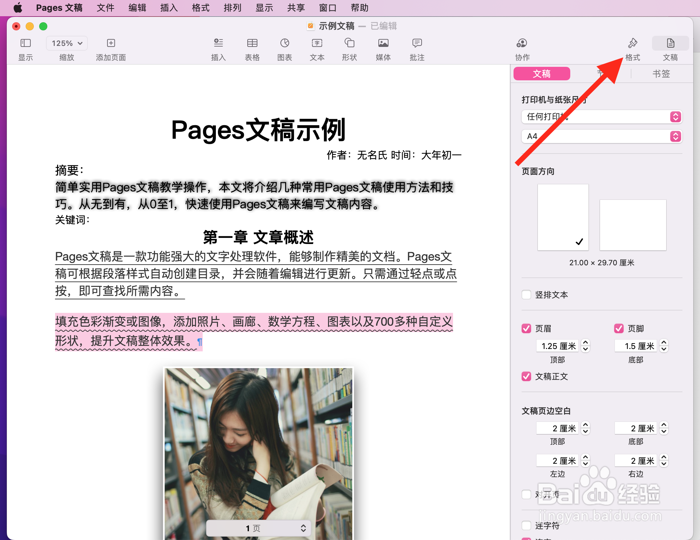
Task: Click the 批注 comment toolbar icon
Action: point(417,43)
